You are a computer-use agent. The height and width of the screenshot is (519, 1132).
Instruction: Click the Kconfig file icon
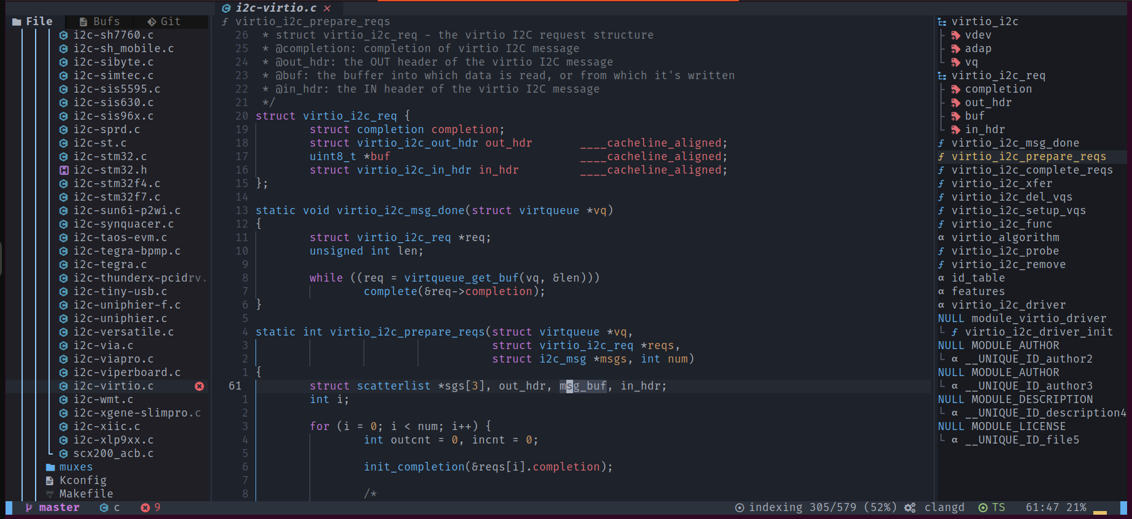pyautogui.click(x=50, y=480)
